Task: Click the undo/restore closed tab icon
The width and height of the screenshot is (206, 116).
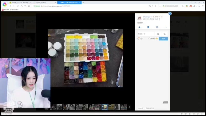Action: pyautogui.click(x=25, y=6)
